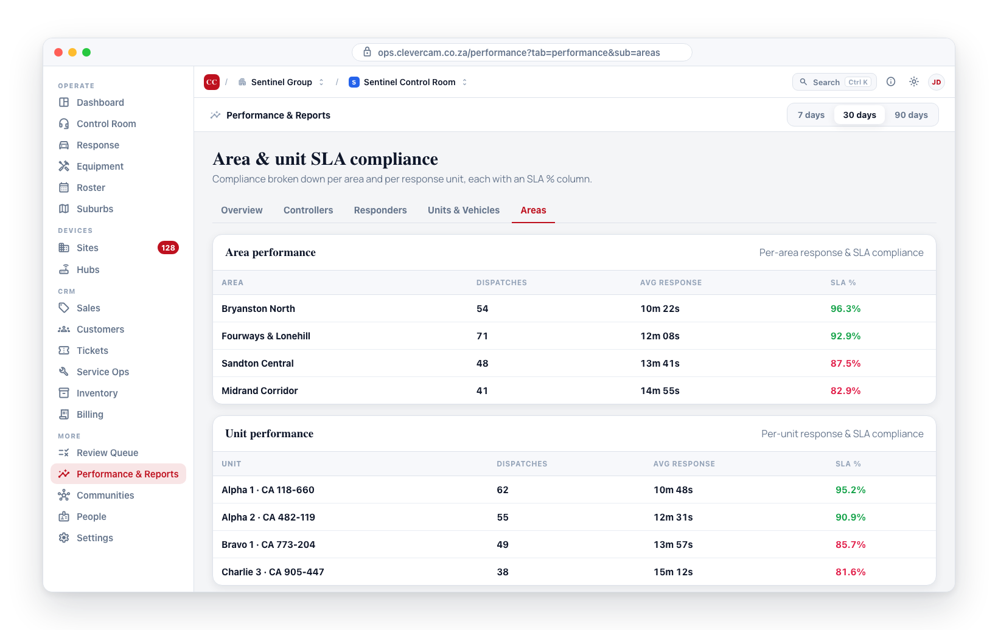Click the 128 badge next to Sites

168,247
